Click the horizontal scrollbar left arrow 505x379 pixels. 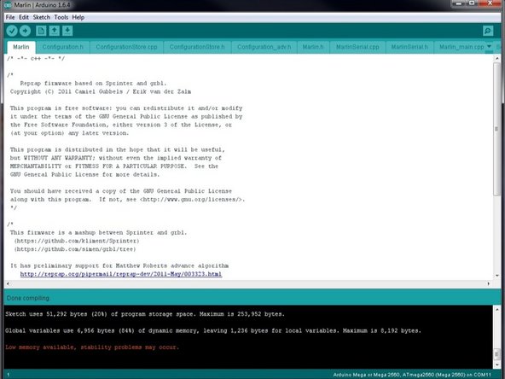8,284
